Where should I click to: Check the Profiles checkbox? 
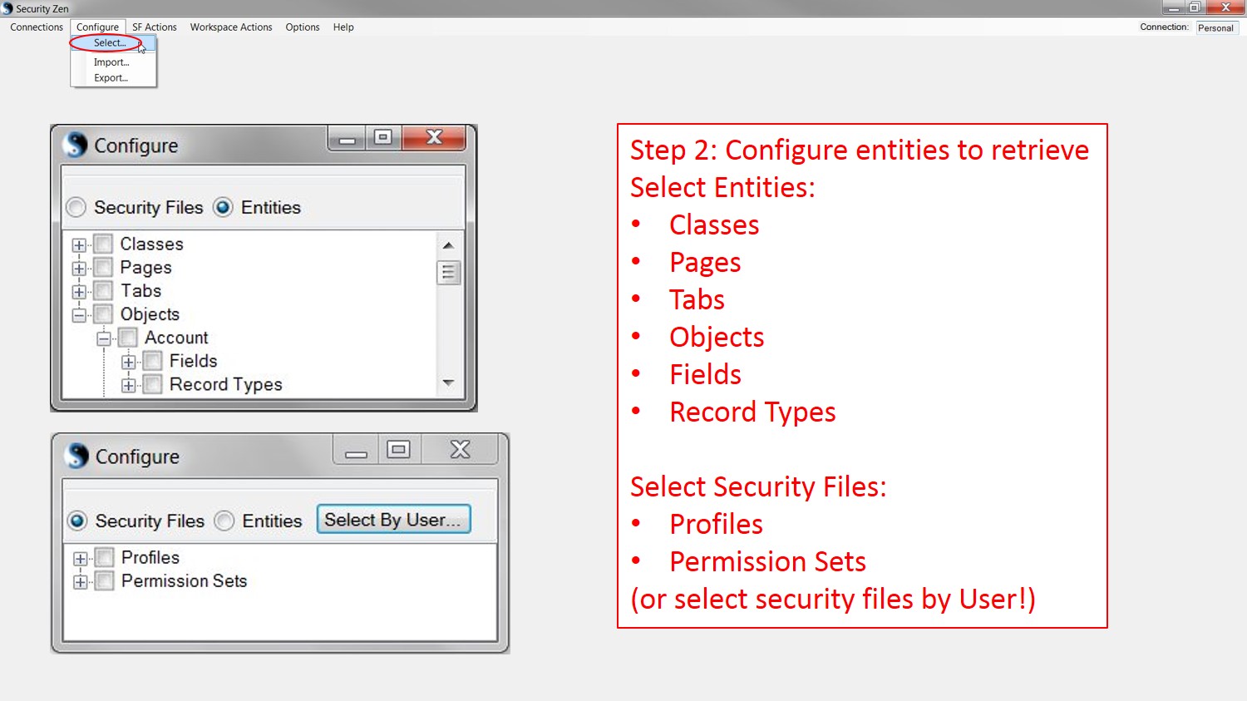[103, 557]
